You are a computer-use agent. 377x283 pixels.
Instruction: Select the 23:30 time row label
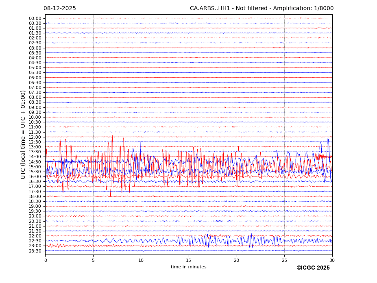tap(35, 251)
